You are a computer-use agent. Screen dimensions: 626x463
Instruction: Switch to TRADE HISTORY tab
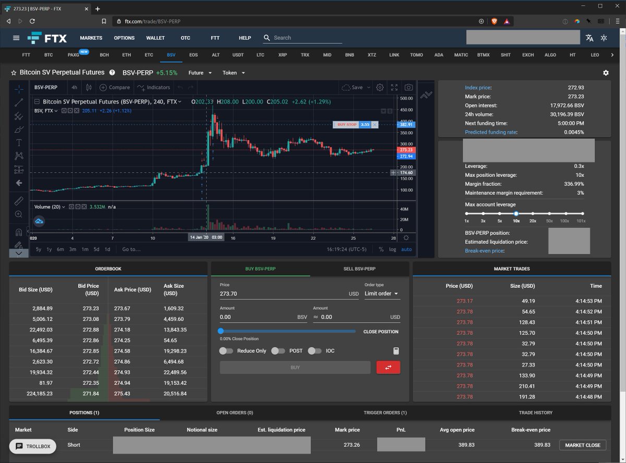point(536,412)
